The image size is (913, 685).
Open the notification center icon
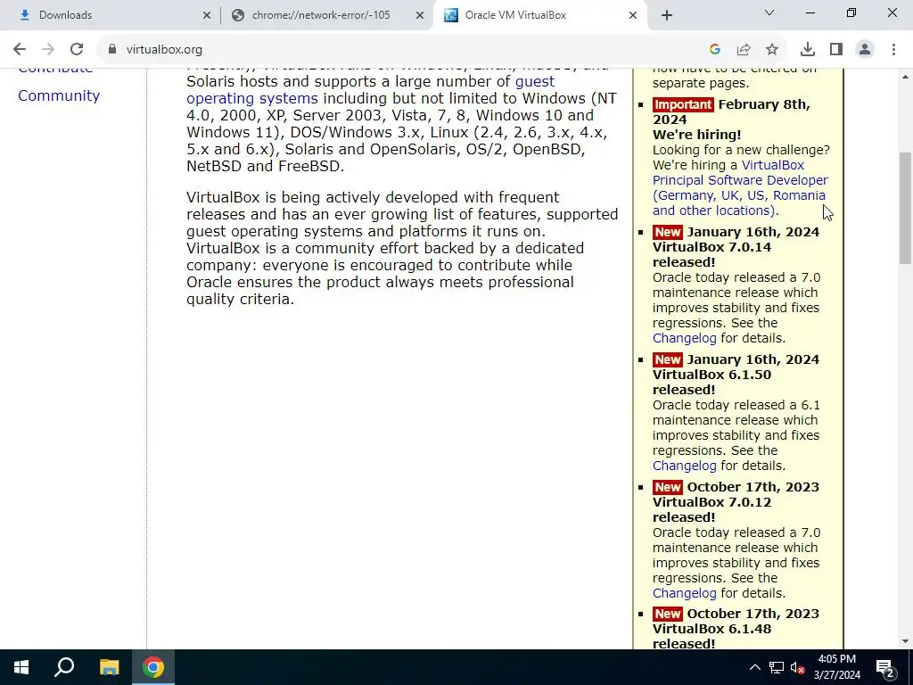click(x=885, y=667)
